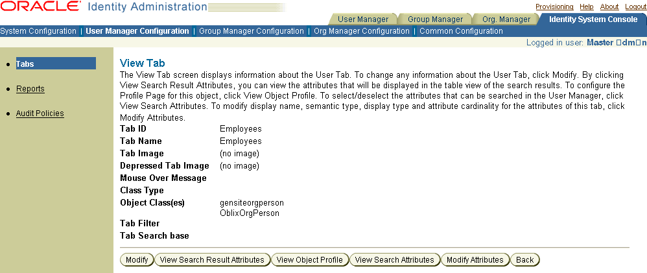Image resolution: width=647 pixels, height=273 pixels.
Task: Open the Help link
Action: 587,6
